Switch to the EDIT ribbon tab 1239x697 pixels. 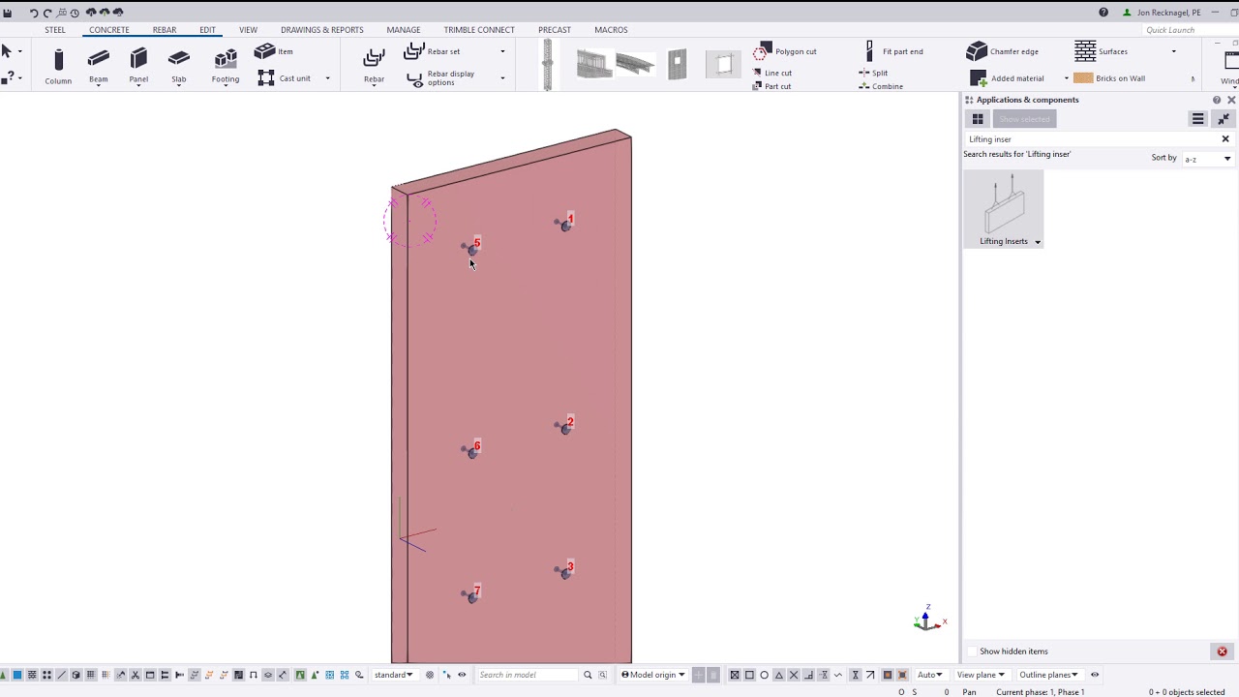pyautogui.click(x=208, y=30)
